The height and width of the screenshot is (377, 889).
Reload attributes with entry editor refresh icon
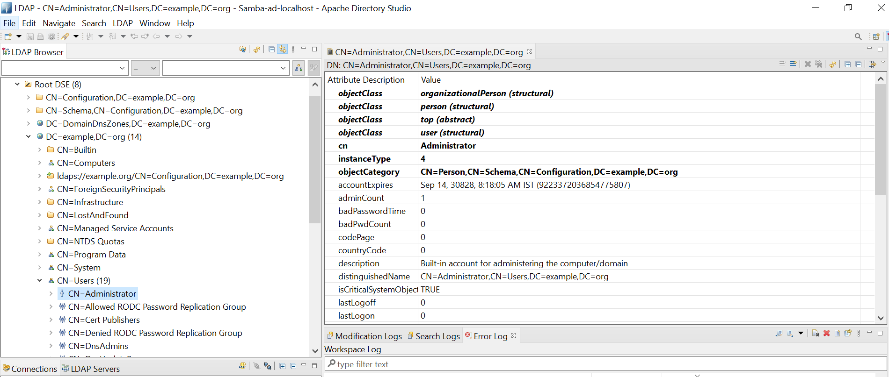(x=833, y=64)
